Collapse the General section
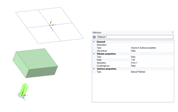Screen dimensions: 178x112 click(94, 42)
